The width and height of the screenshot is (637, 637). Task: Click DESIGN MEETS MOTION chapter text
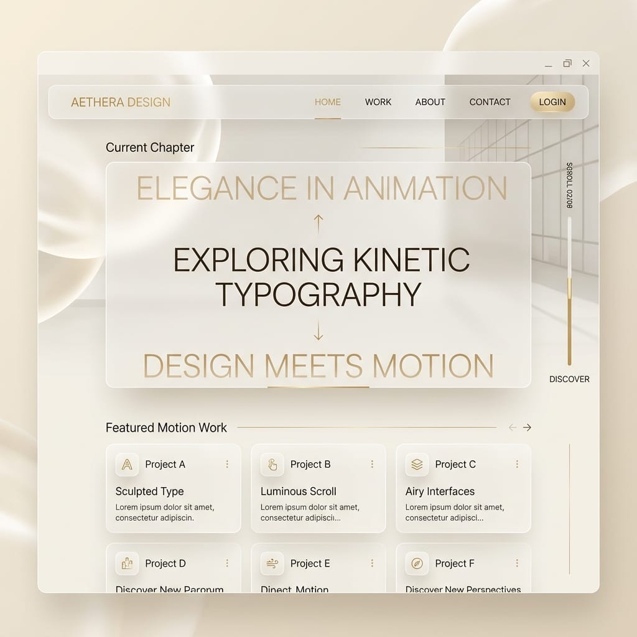(x=318, y=366)
